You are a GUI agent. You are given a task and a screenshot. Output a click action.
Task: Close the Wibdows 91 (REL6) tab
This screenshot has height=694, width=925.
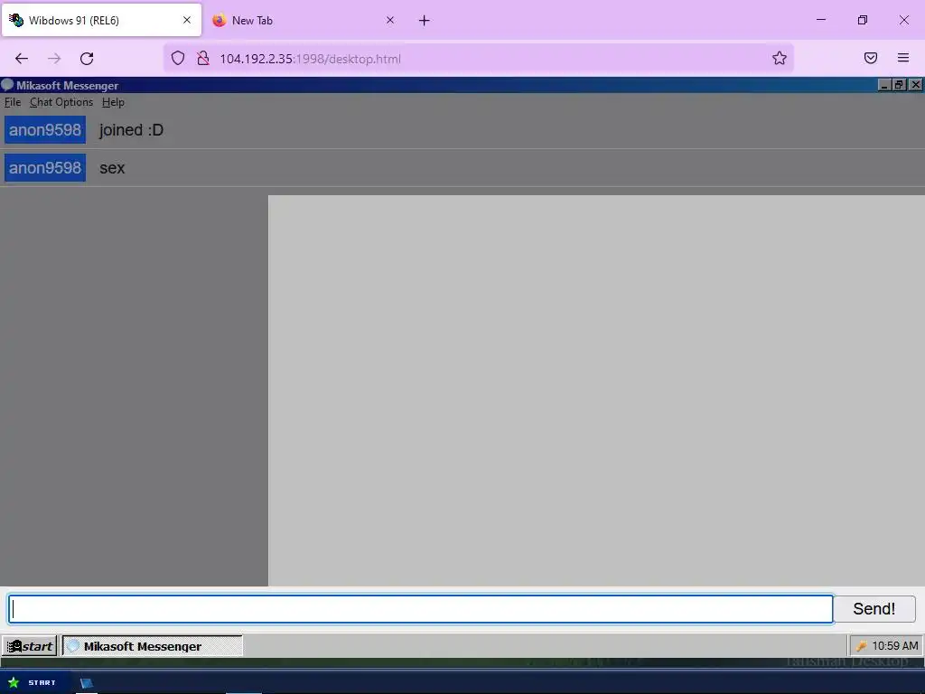coord(187,20)
